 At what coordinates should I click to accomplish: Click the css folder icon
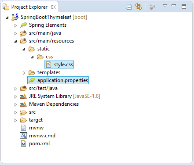(40, 57)
